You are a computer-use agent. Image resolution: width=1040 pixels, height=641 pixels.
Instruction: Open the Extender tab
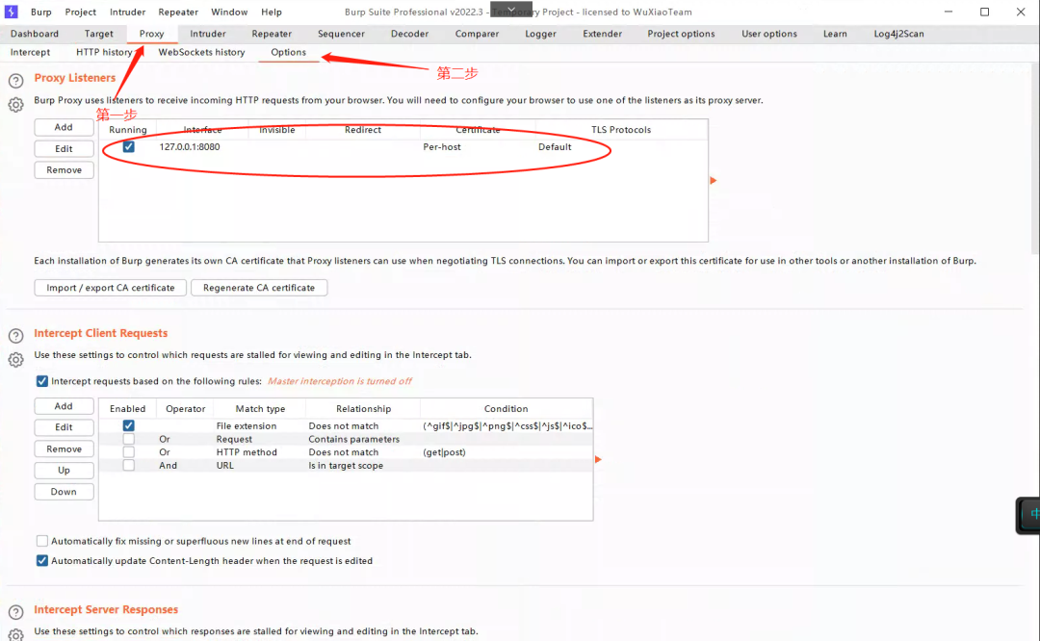[x=602, y=34]
